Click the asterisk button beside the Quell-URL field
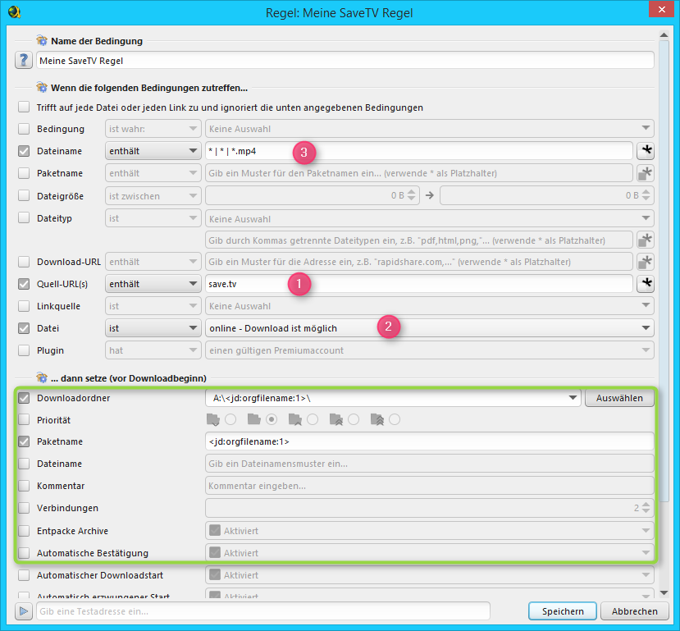The height and width of the screenshot is (631, 680). pyautogui.click(x=645, y=284)
